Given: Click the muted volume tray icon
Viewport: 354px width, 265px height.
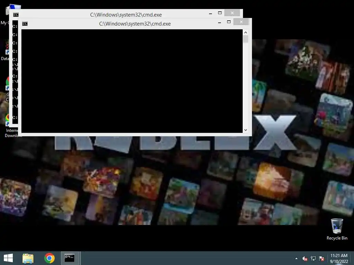Looking at the screenshot, I should 305,258.
